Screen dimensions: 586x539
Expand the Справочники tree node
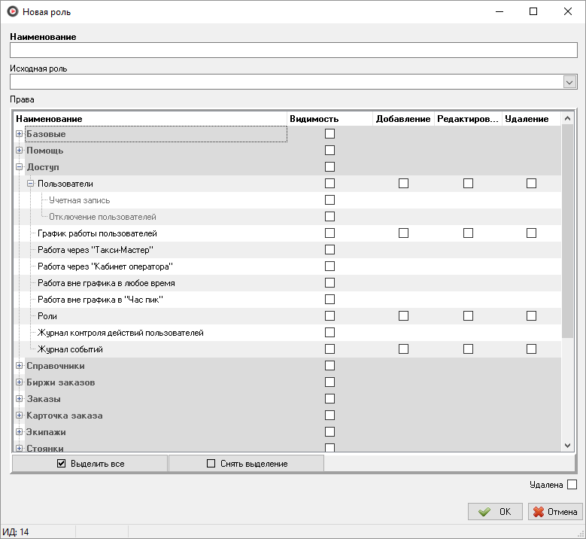(20, 366)
